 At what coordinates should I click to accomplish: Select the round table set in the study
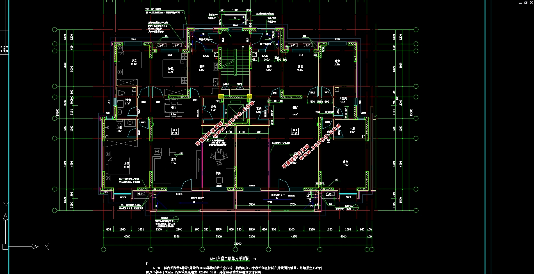click(x=219, y=157)
